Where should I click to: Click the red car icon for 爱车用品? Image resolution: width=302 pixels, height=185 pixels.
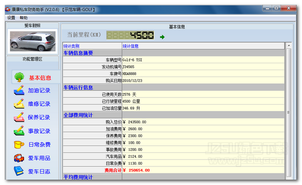click(19, 158)
